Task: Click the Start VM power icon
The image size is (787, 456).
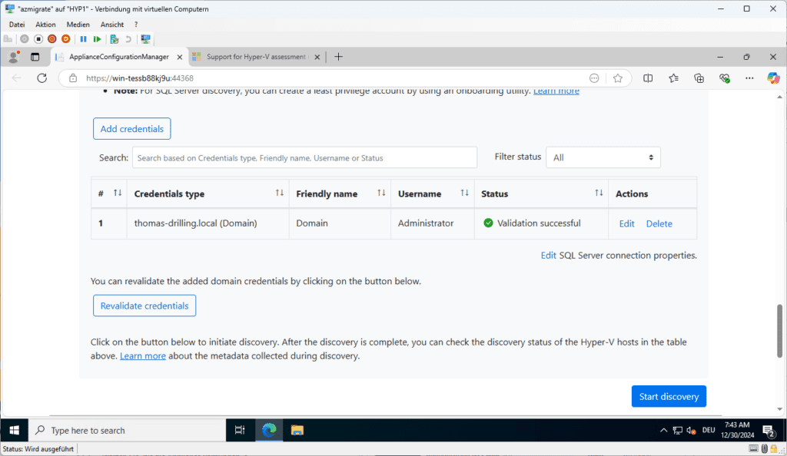Action: pos(24,39)
